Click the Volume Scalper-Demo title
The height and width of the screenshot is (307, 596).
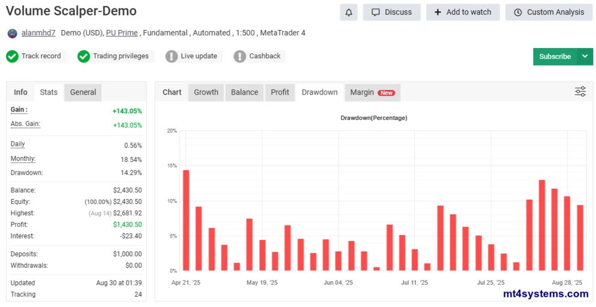71,11
